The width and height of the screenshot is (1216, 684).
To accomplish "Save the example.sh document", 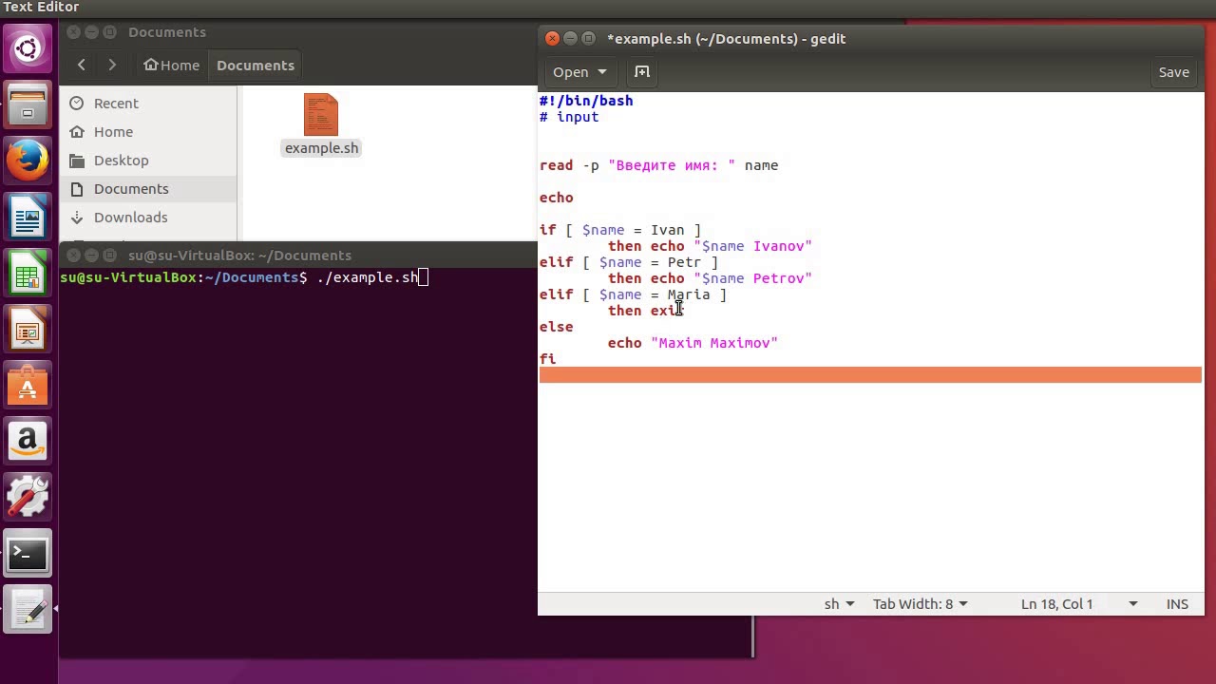I will 1173,72.
